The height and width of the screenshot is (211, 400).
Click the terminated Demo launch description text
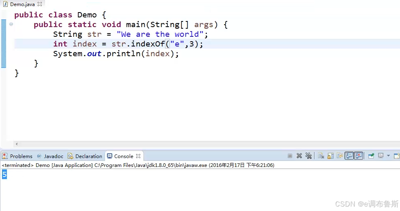pos(138,165)
